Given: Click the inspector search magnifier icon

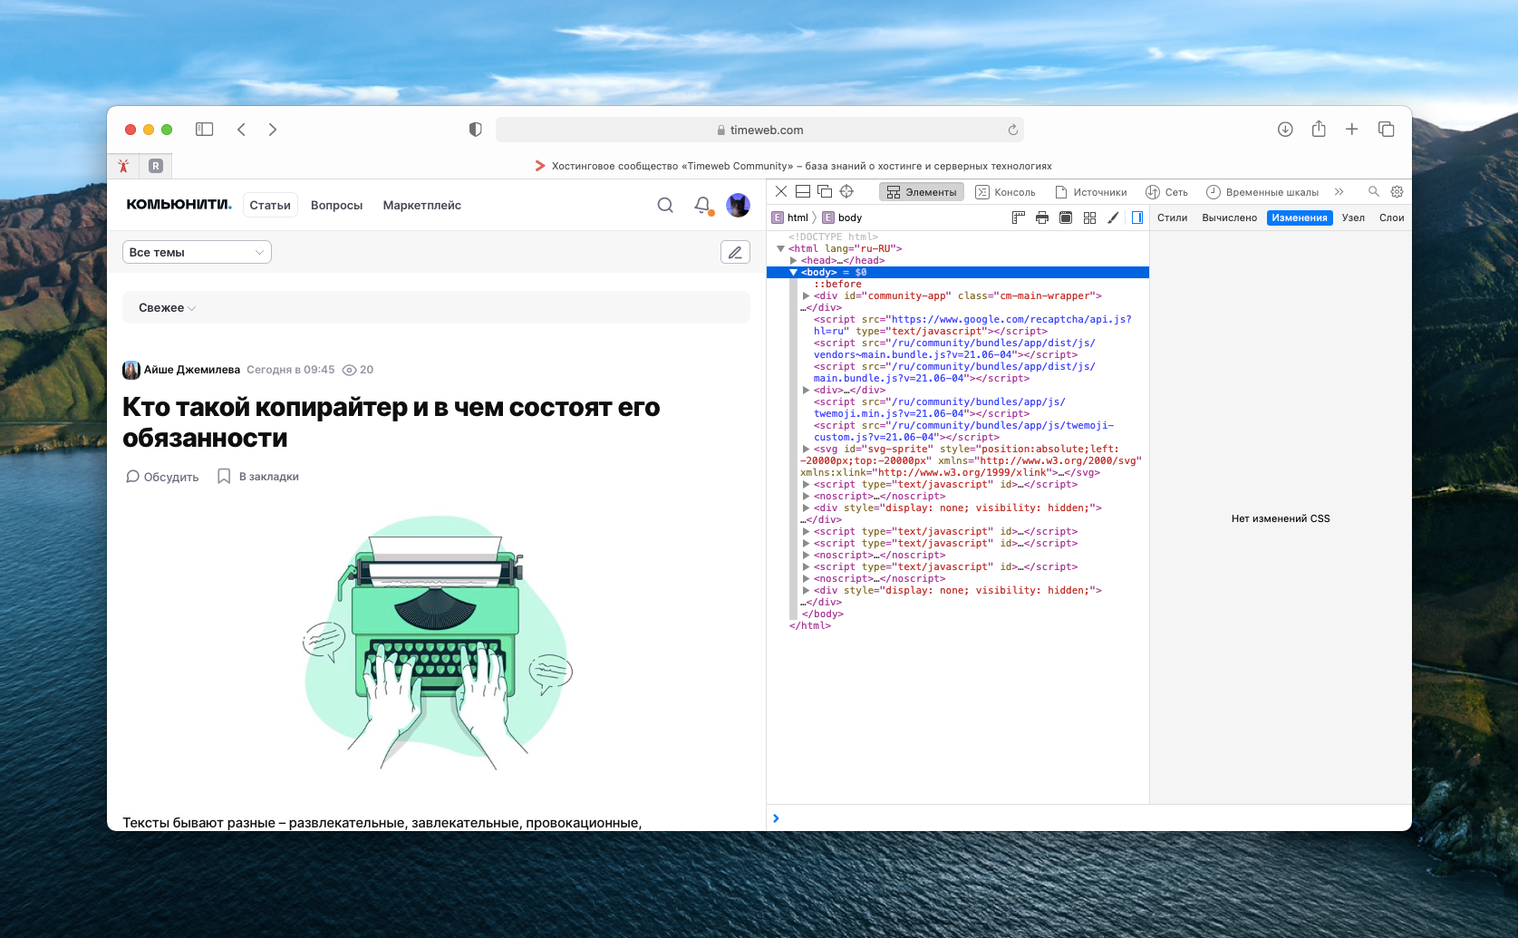Looking at the screenshot, I should pyautogui.click(x=1373, y=191).
